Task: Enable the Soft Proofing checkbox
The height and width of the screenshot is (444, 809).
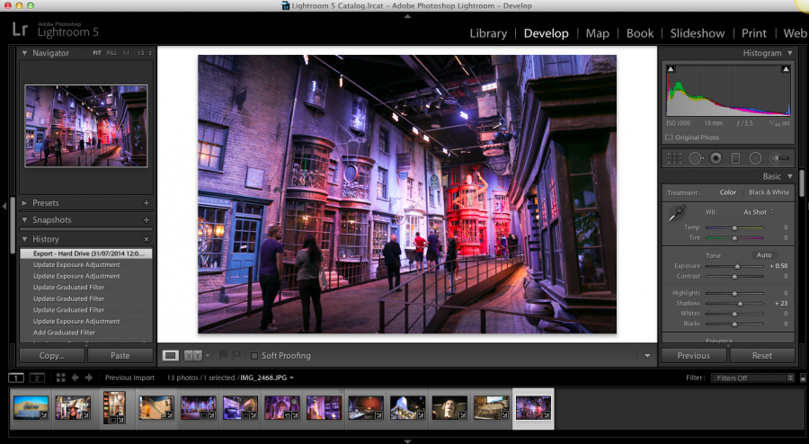Action: 254,356
